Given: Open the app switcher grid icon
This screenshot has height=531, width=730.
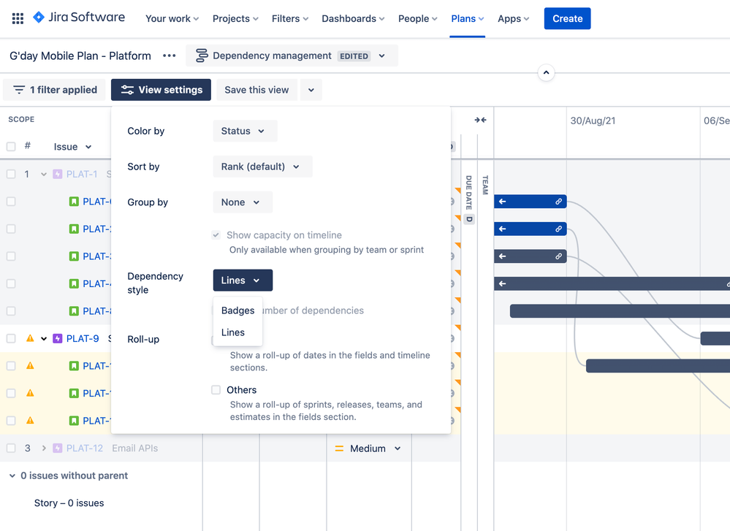Looking at the screenshot, I should [18, 18].
